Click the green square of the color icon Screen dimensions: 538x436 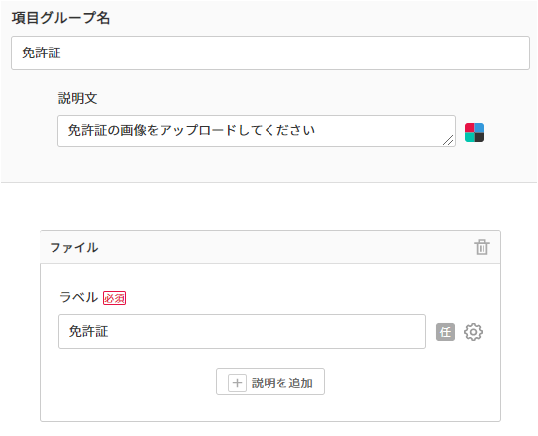point(470,137)
